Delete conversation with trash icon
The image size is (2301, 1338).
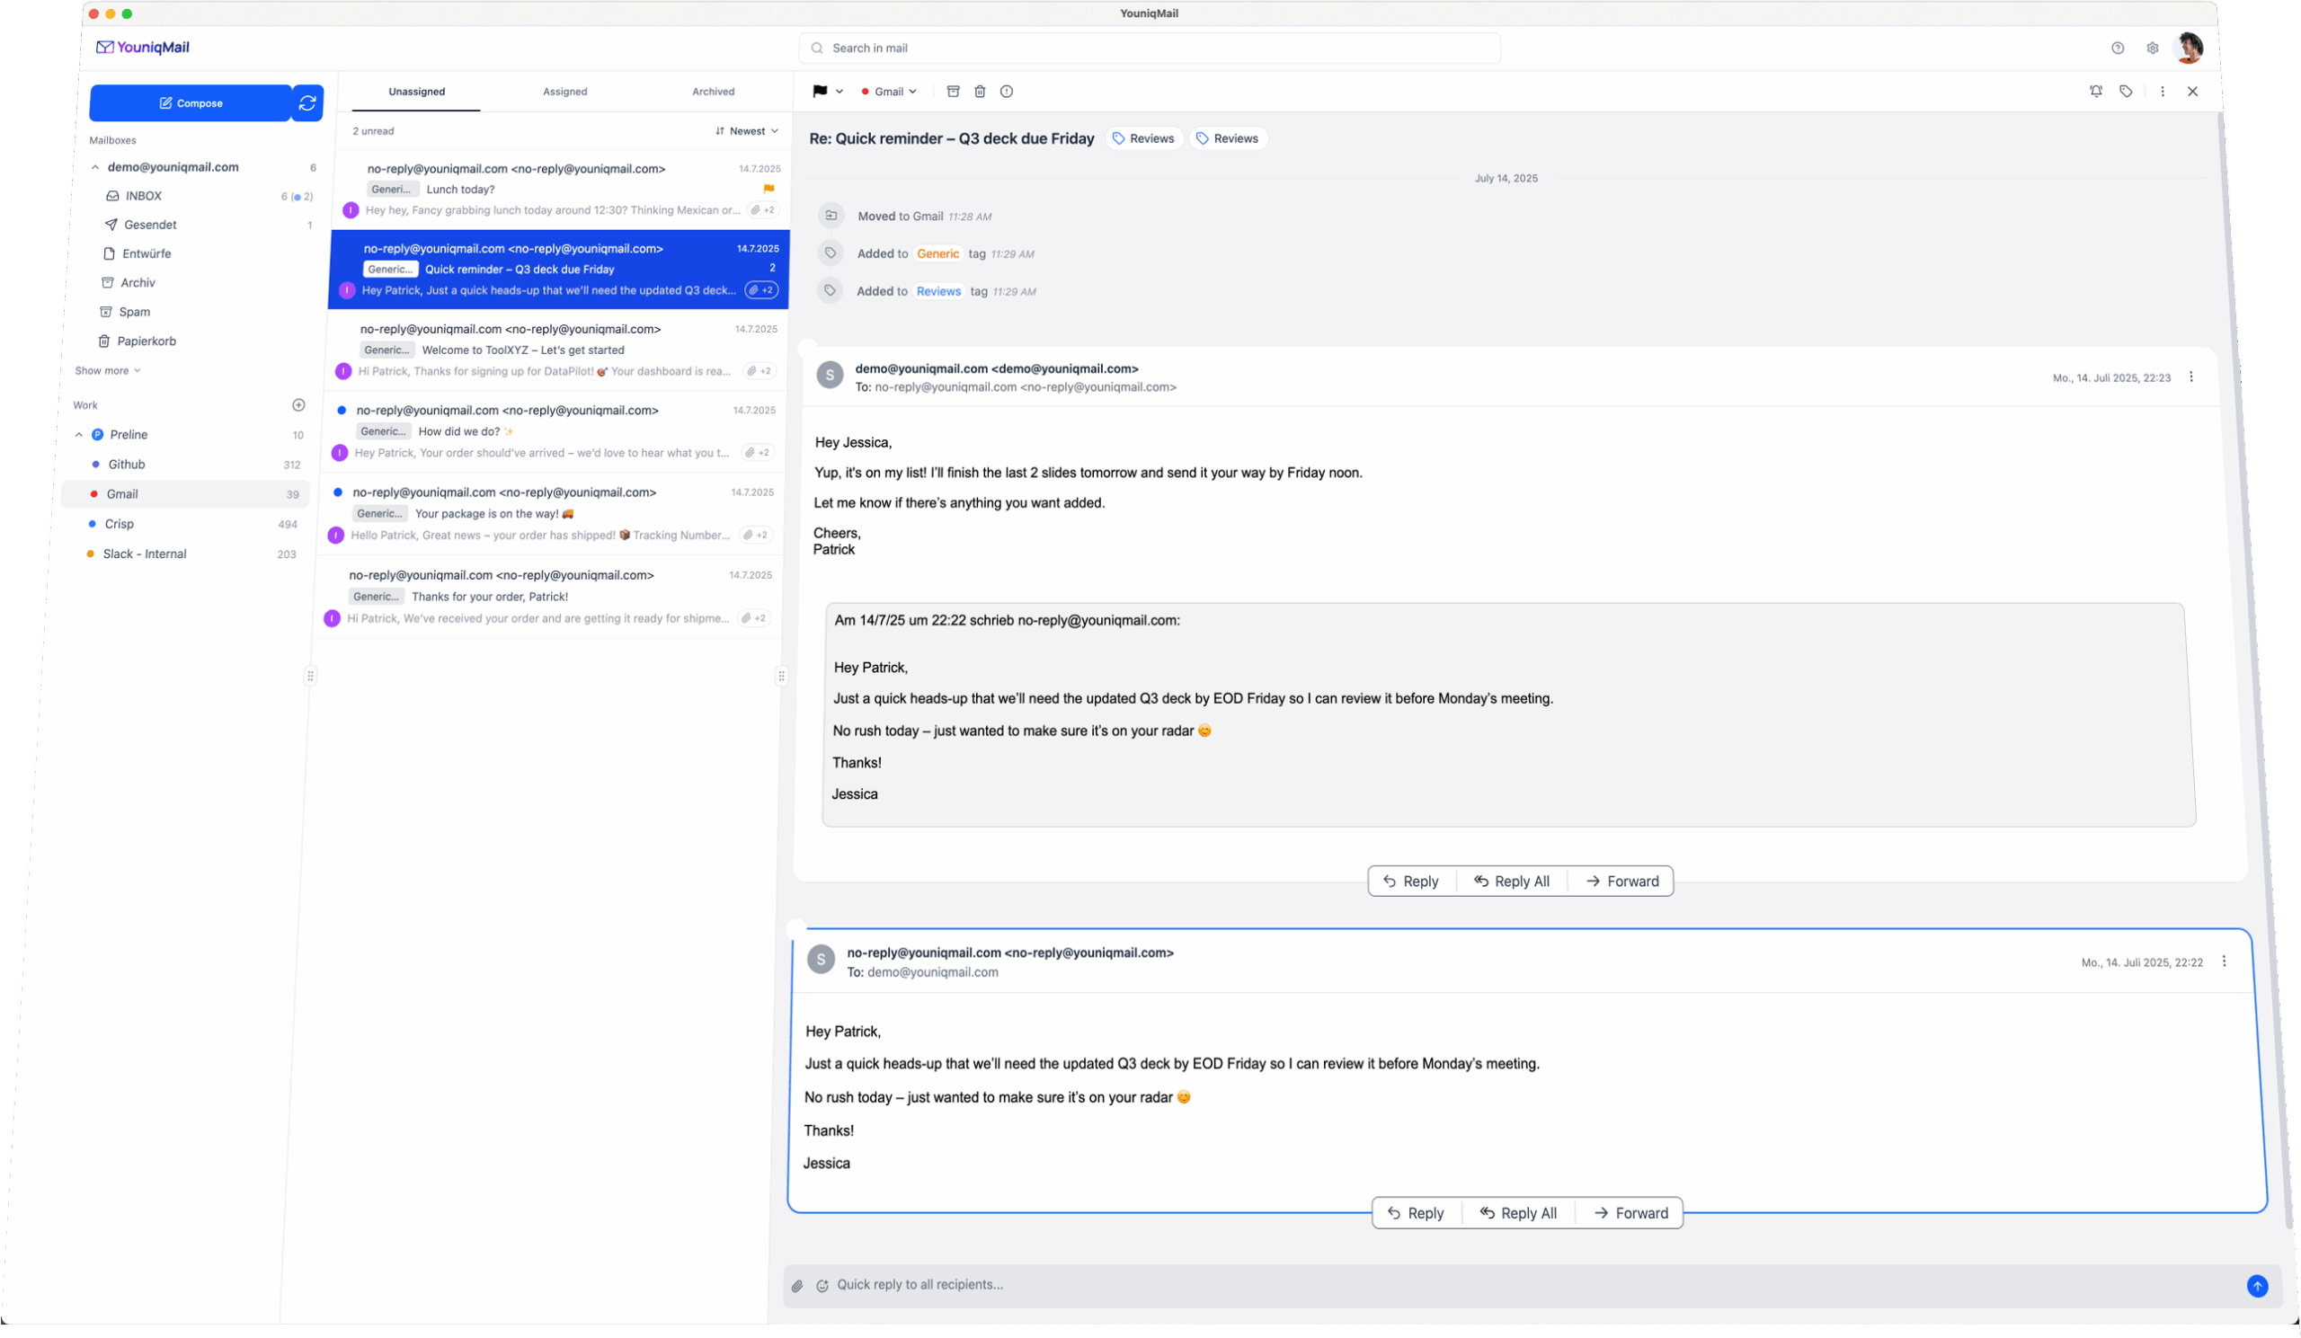point(980,92)
